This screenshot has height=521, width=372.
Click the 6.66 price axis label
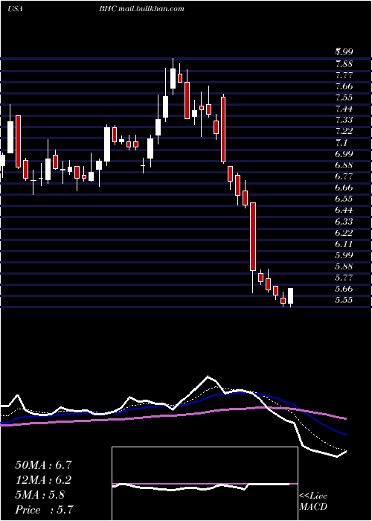[x=344, y=188]
